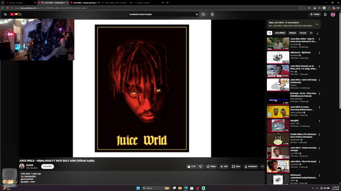Show more filter chips with right arrow
341x191 pixels.
pyautogui.click(x=317, y=34)
